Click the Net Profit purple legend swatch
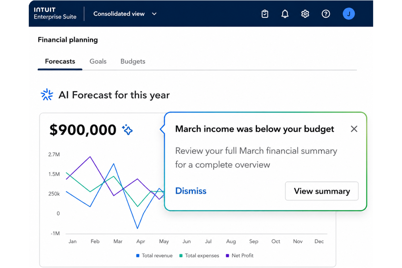The width and height of the screenshot is (402, 268). coord(227,256)
